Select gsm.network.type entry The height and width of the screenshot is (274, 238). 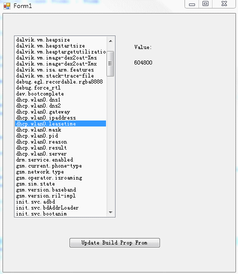point(60,172)
